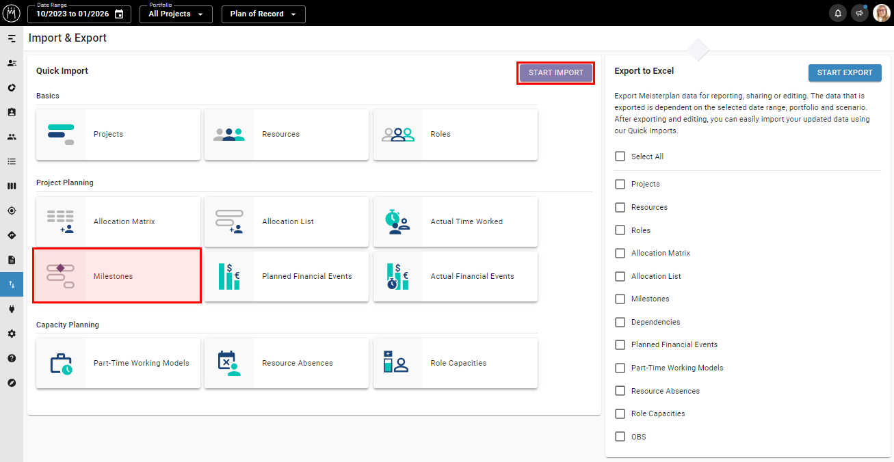Check the Select All export checkbox

click(x=620, y=157)
